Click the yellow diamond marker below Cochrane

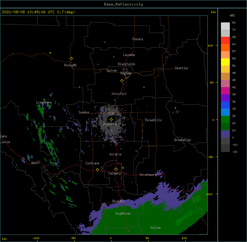click(97, 170)
